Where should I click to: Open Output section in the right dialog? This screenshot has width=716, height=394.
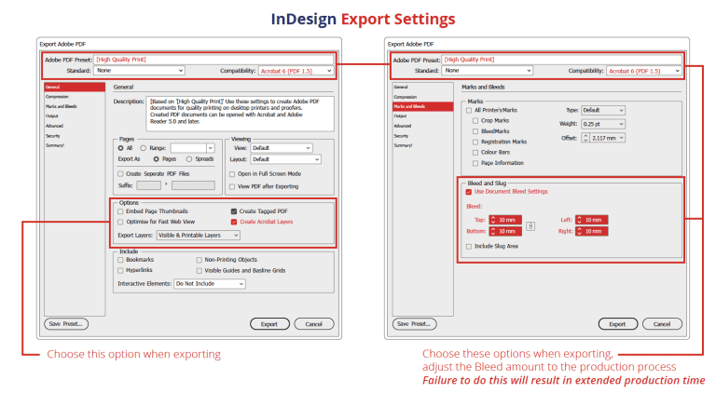tap(400, 115)
